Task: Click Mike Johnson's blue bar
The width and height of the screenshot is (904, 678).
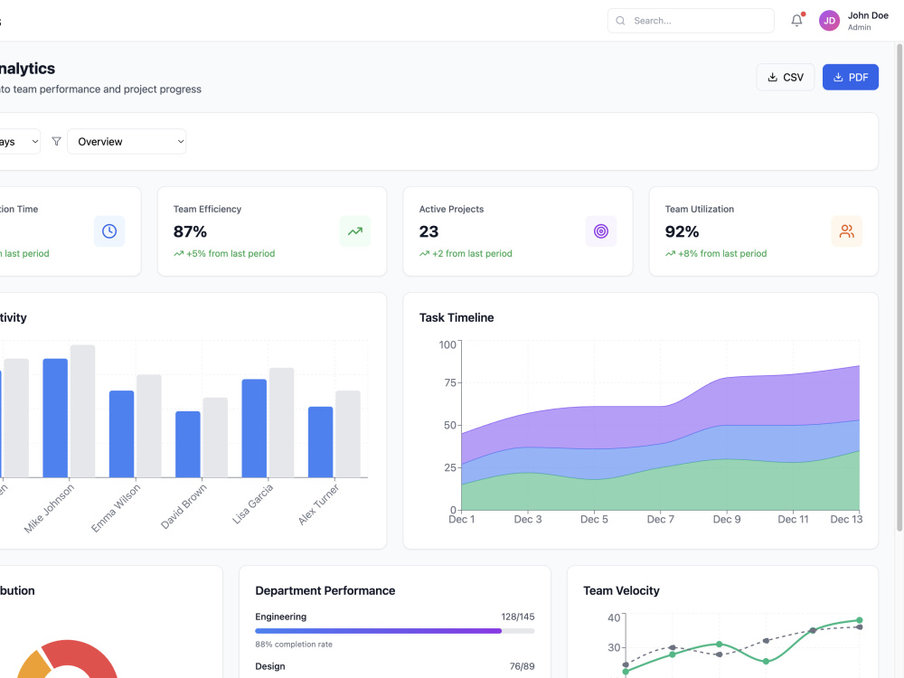Action: (x=55, y=418)
